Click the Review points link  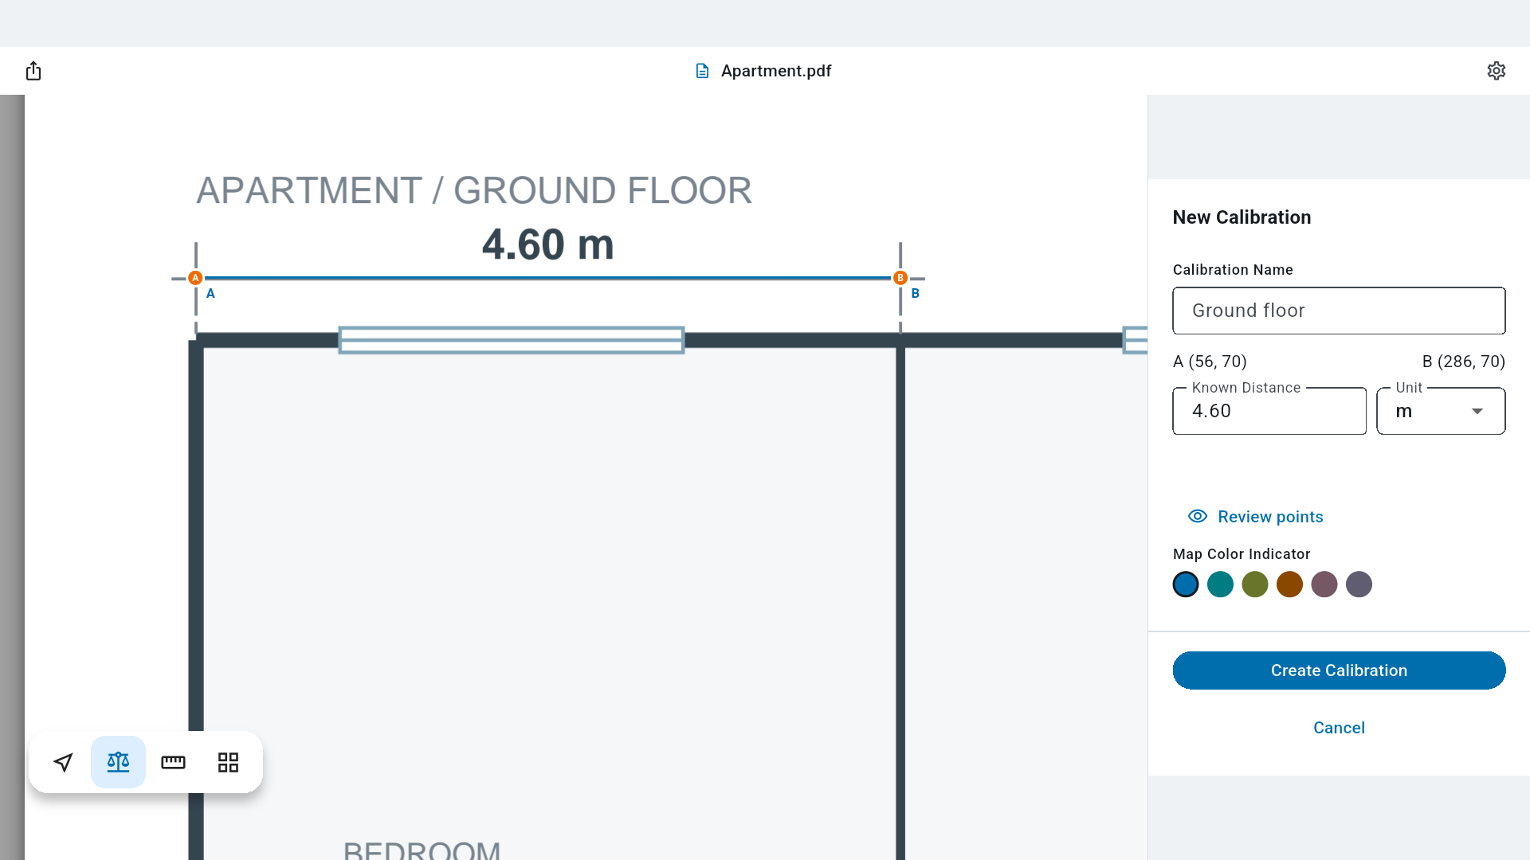click(x=1270, y=517)
